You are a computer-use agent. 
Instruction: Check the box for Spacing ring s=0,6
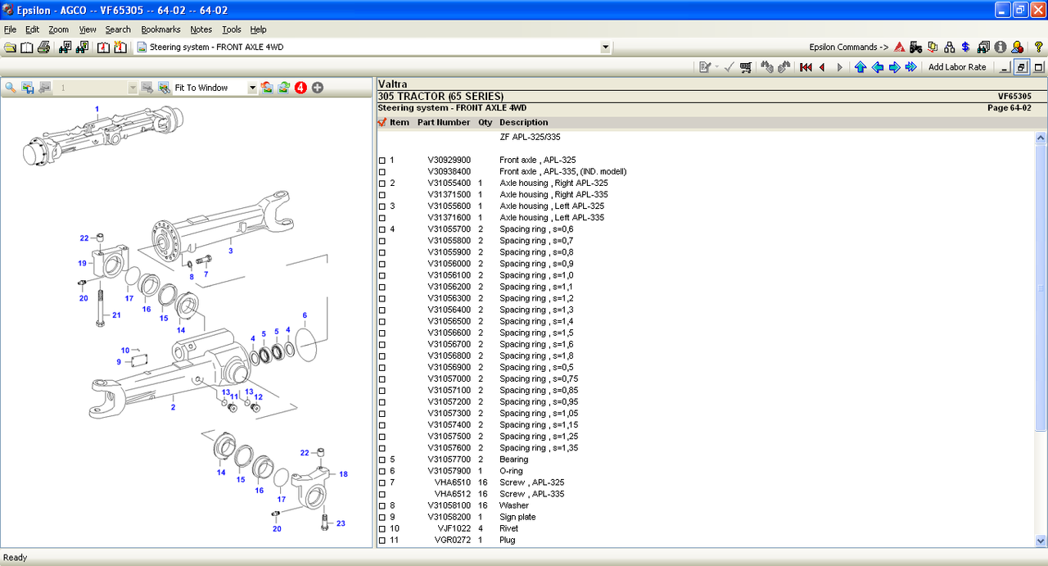pyautogui.click(x=382, y=229)
